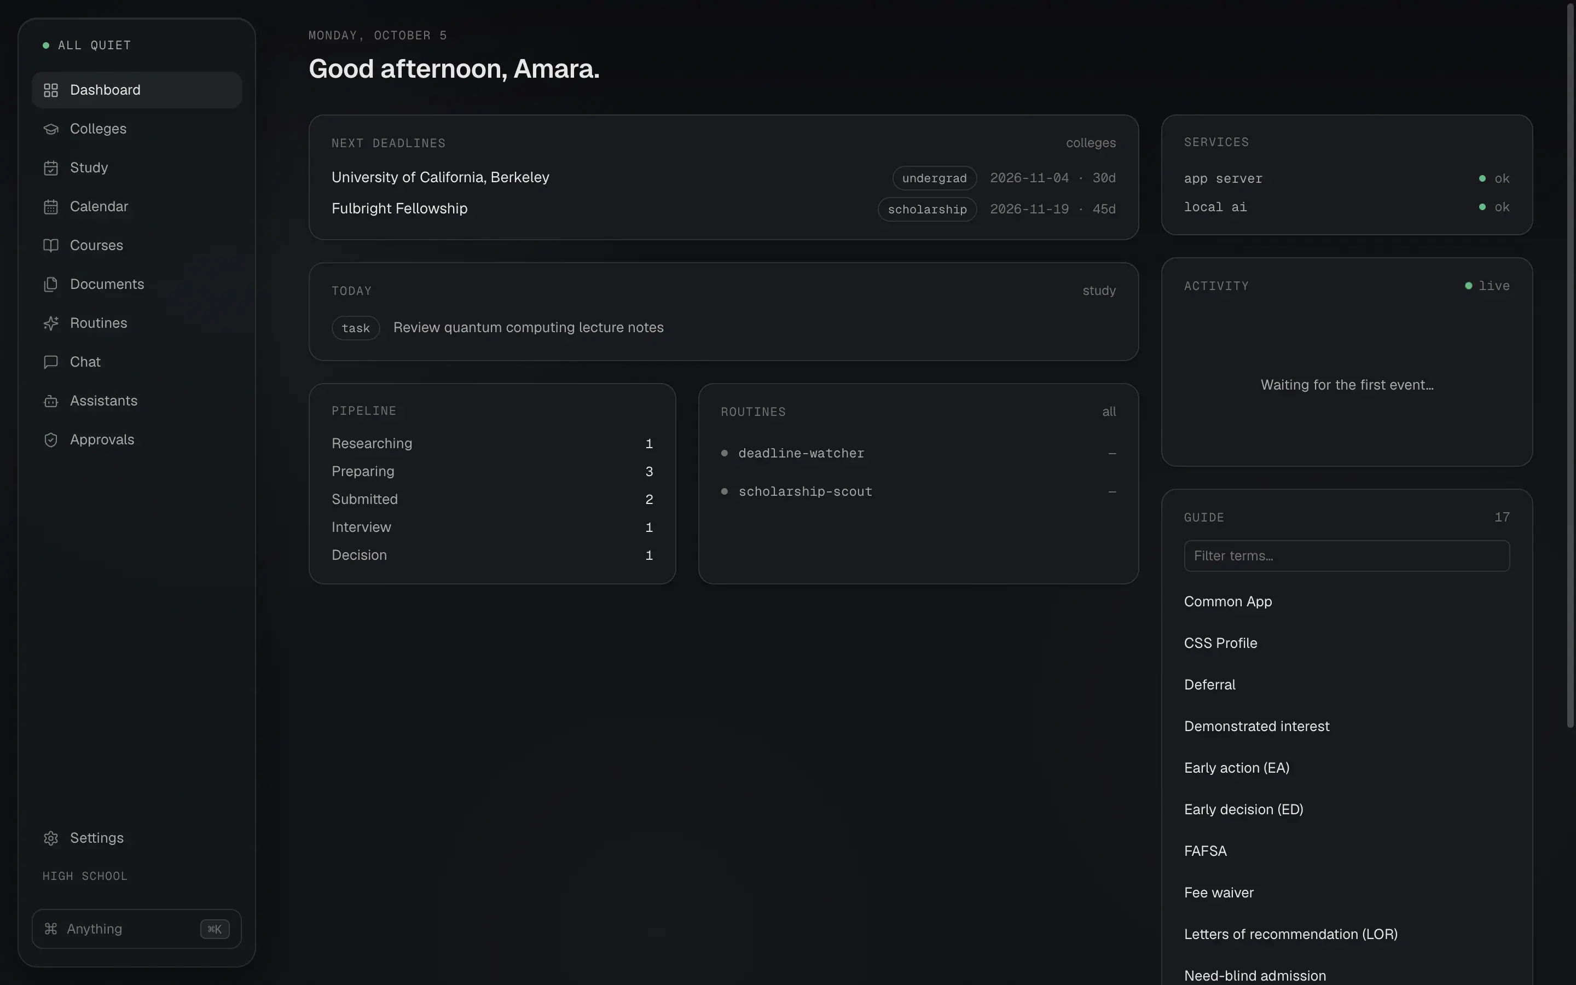Open Approvals in the sidebar
1576x985 pixels.
click(x=137, y=440)
